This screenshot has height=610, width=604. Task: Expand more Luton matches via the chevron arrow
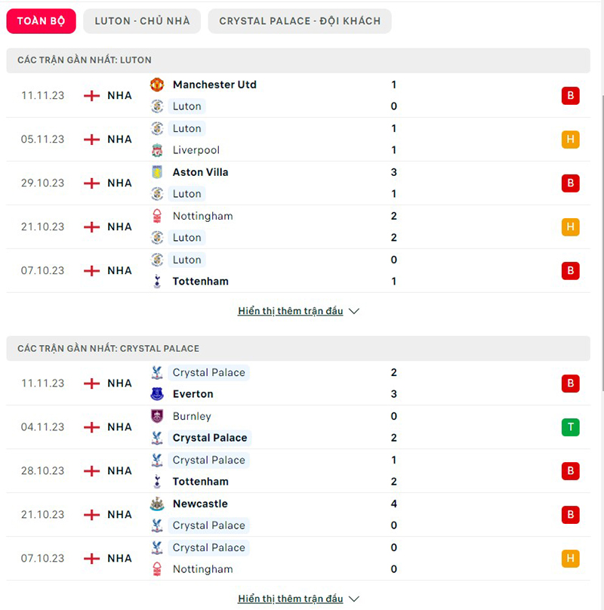tap(353, 310)
